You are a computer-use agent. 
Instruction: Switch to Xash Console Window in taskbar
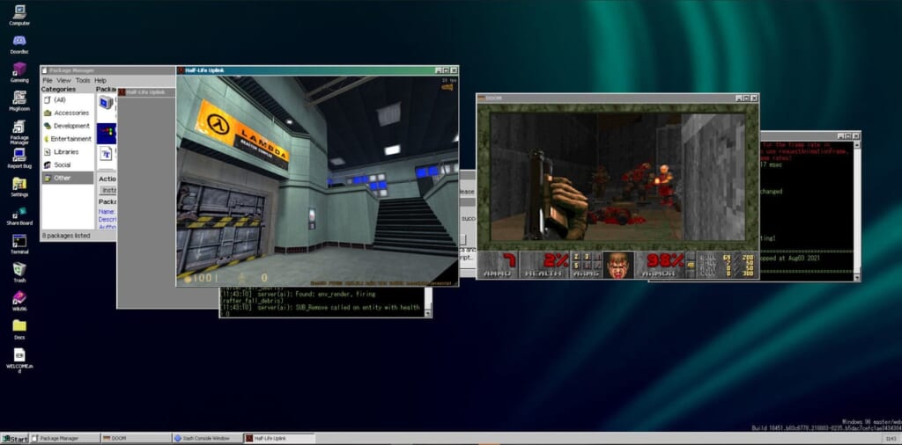pos(205,438)
